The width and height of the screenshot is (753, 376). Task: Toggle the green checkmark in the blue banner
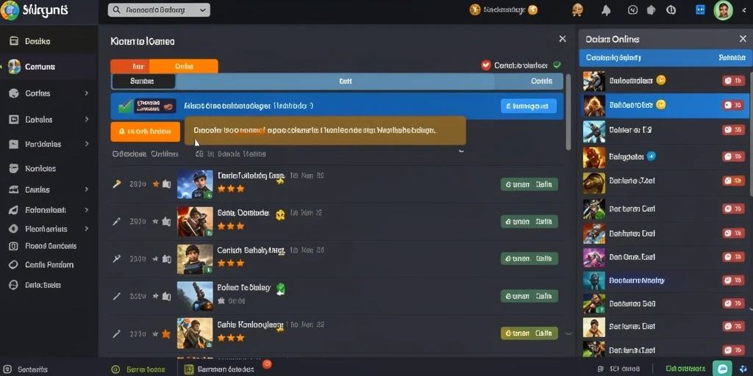[x=125, y=106]
